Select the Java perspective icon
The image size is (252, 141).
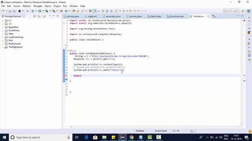(248, 11)
